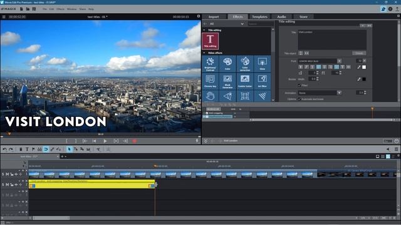
Task: Select the Glow effect tile
Action: tap(263, 64)
